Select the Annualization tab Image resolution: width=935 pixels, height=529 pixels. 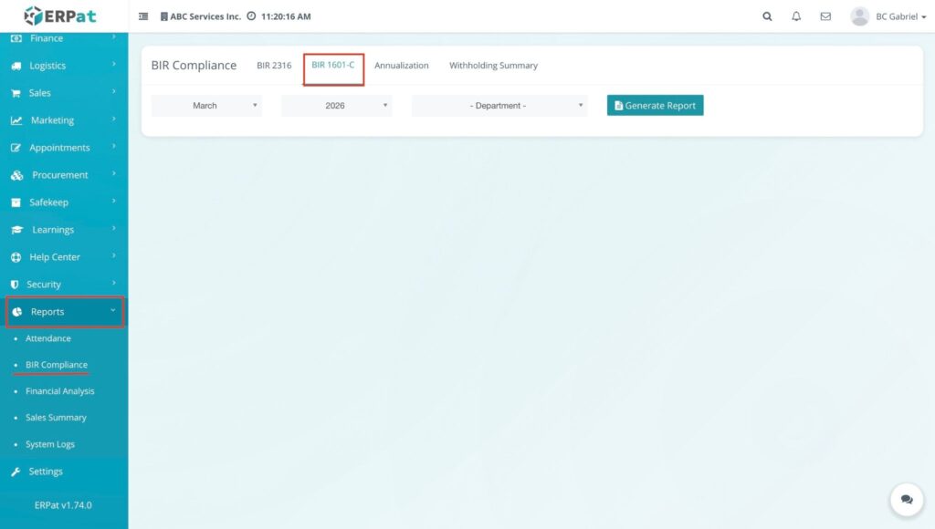(x=401, y=66)
